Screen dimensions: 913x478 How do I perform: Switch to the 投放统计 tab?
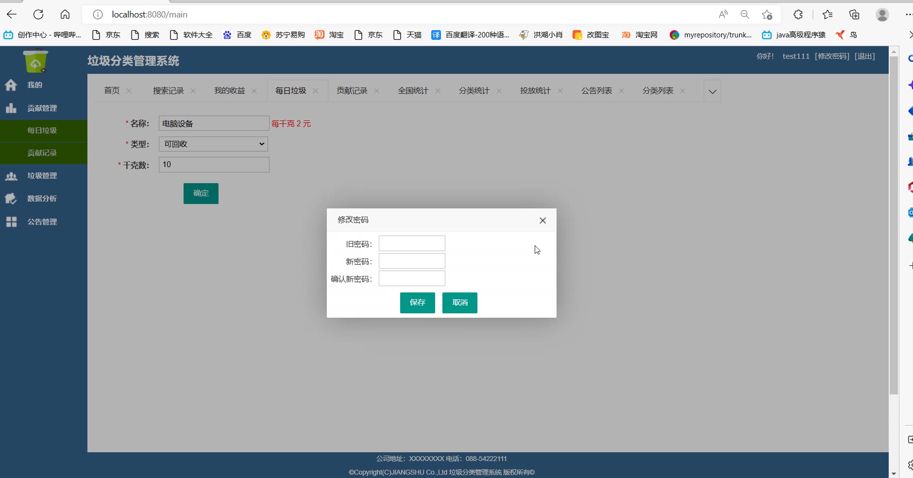coord(536,91)
